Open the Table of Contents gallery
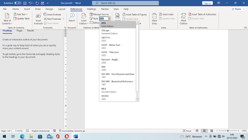This screenshot has height=140, width=248. (x=7, y=19)
